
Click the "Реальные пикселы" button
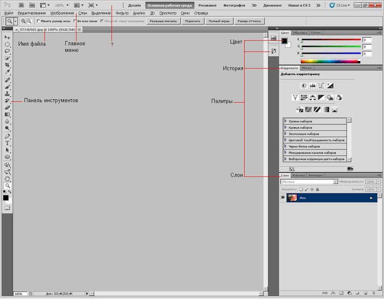tap(164, 21)
